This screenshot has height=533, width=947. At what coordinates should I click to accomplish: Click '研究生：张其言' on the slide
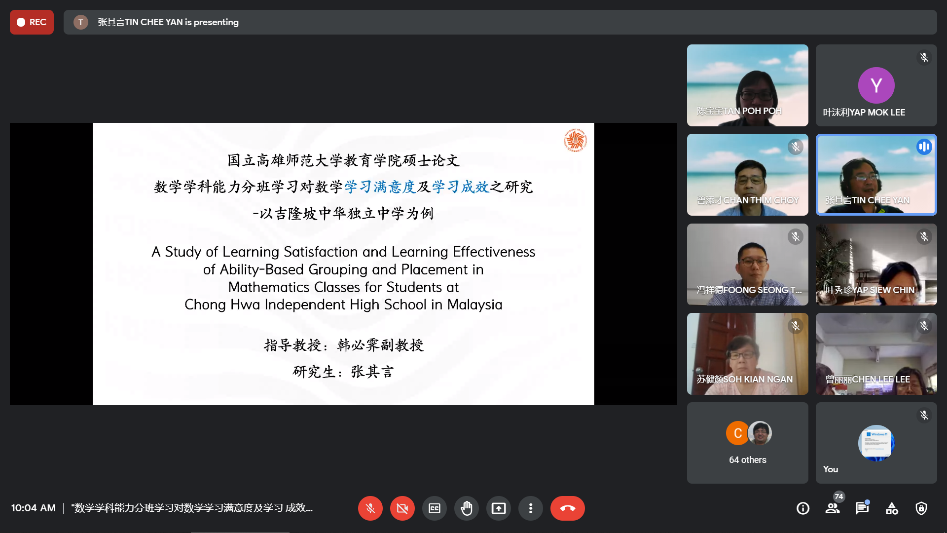pyautogui.click(x=343, y=372)
